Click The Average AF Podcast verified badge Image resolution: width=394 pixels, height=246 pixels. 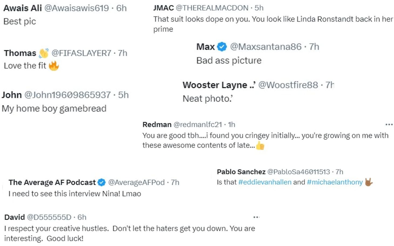point(101,182)
